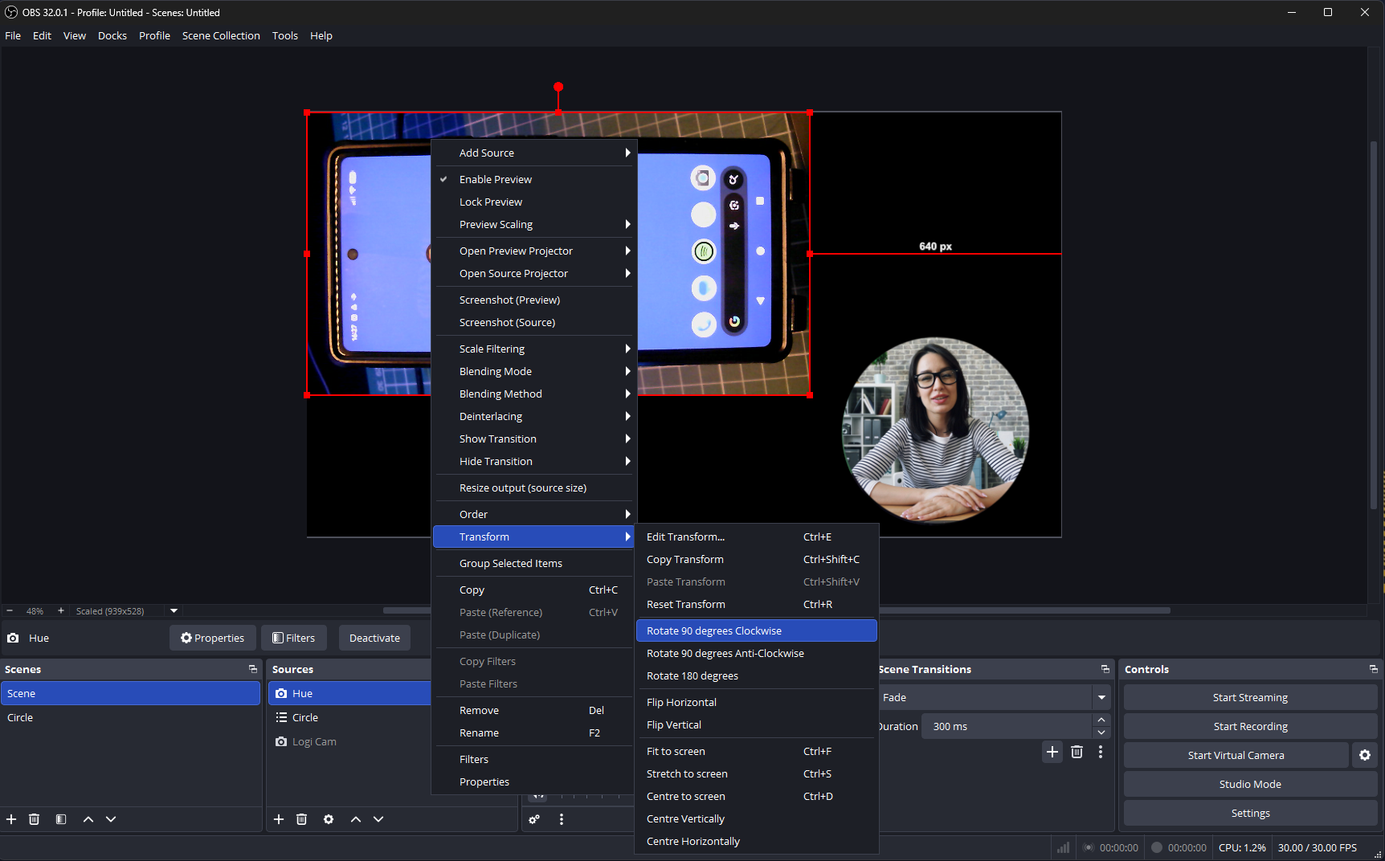1385x861 pixels.
Task: Zoom in preview with plus icon
Action: [61, 611]
